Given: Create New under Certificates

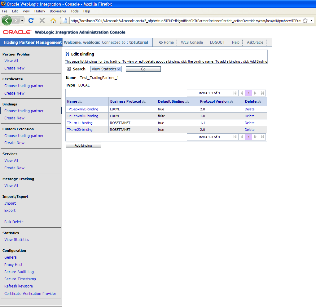Looking at the screenshot, I should coord(14,93).
